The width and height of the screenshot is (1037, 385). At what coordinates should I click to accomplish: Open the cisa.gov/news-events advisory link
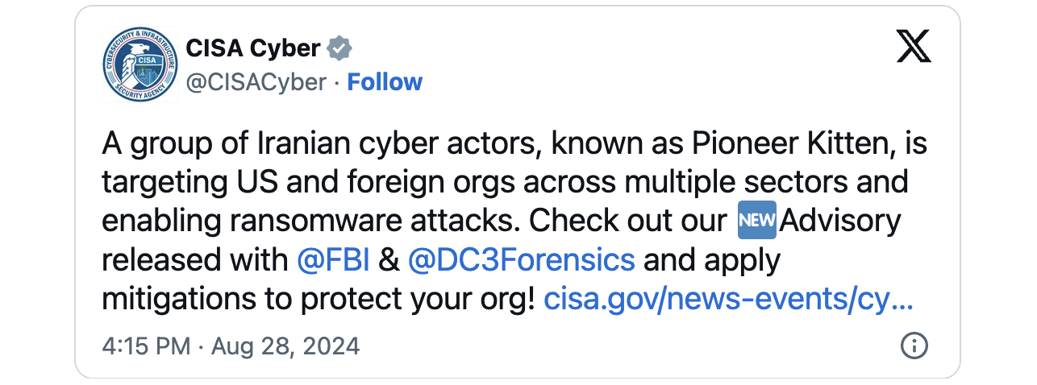pos(728,300)
